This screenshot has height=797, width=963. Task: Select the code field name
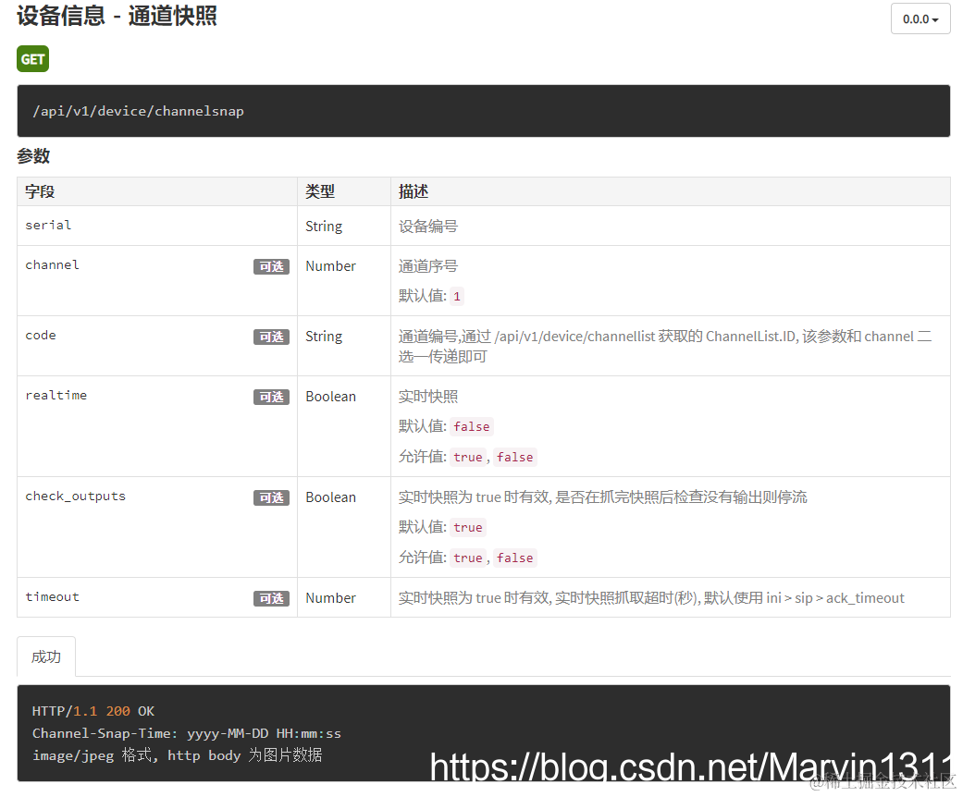coord(41,336)
